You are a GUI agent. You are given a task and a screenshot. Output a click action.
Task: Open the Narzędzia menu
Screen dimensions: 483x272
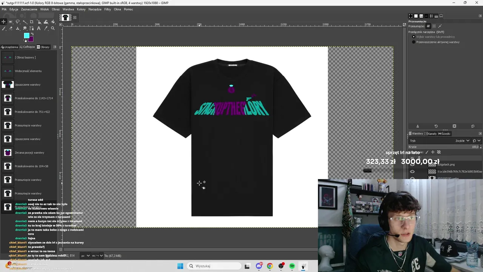pos(95,9)
